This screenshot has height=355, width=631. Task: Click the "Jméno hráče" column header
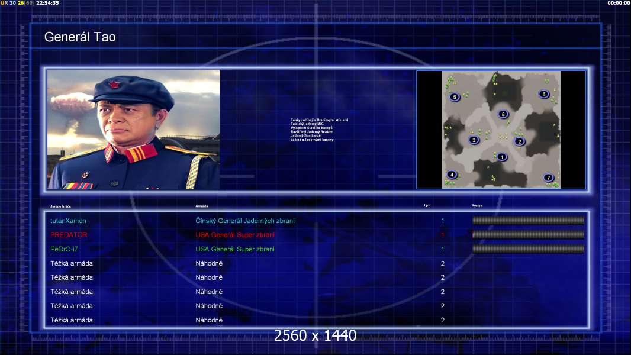60,206
